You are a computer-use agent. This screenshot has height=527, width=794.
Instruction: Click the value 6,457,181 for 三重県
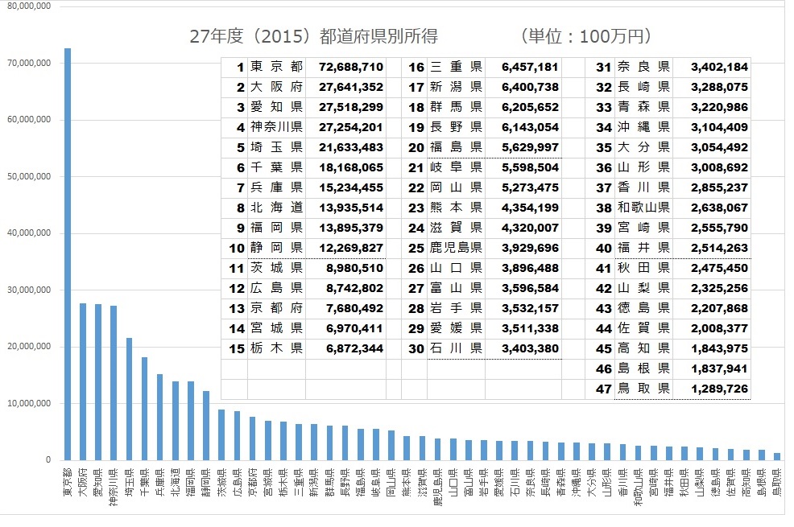point(530,68)
